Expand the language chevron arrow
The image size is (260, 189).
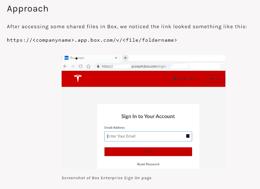(198, 79)
